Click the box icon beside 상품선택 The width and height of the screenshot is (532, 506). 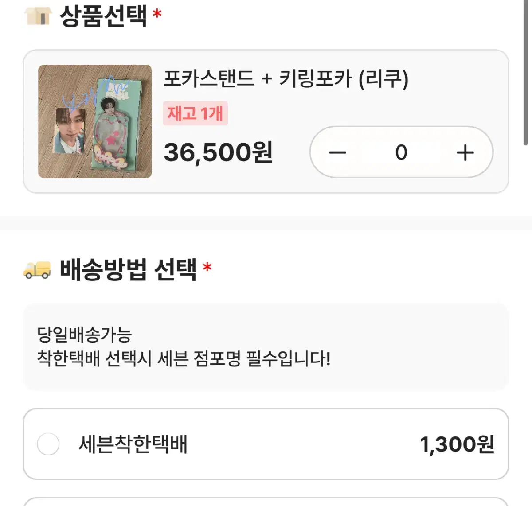tap(38, 16)
